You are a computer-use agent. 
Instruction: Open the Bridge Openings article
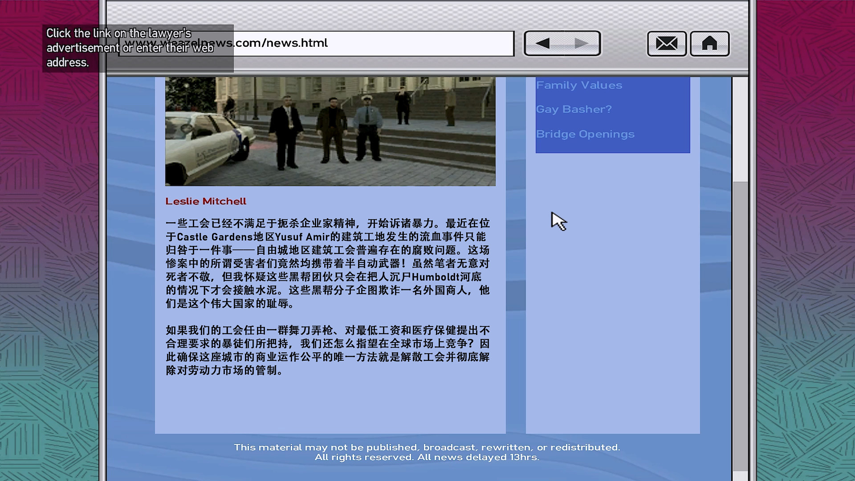point(585,134)
